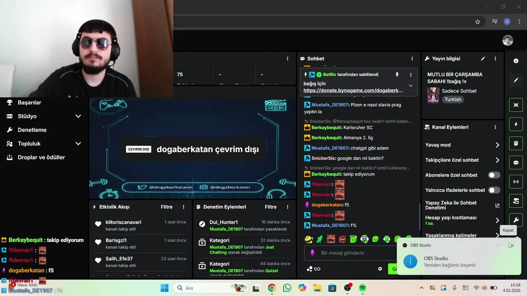This screenshot has height=296, width=527.
Task: Open the donate.bynogame.com link
Action: coord(353,90)
